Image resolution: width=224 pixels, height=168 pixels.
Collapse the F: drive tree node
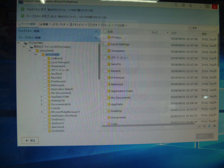pyautogui.click(x=18, y=43)
